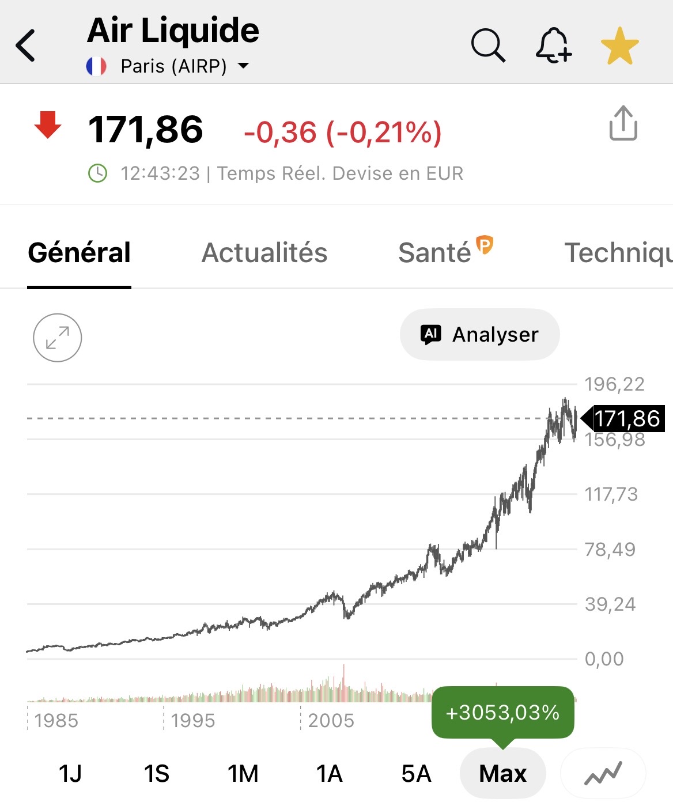Toggle the yellow favorite star
This screenshot has height=806, width=673.
pos(619,46)
